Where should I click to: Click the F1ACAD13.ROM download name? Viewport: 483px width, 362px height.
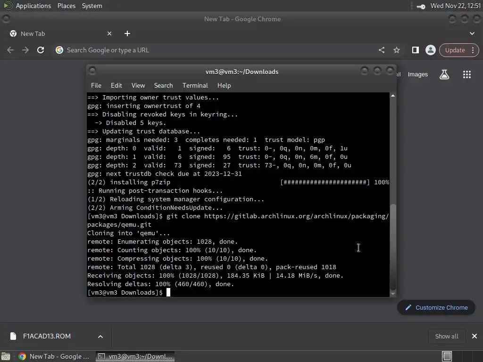[47, 336]
